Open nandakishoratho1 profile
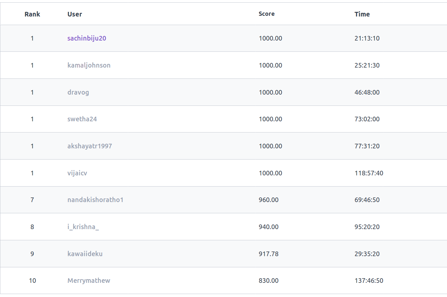Image resolution: width=447 pixels, height=297 pixels. point(95,200)
